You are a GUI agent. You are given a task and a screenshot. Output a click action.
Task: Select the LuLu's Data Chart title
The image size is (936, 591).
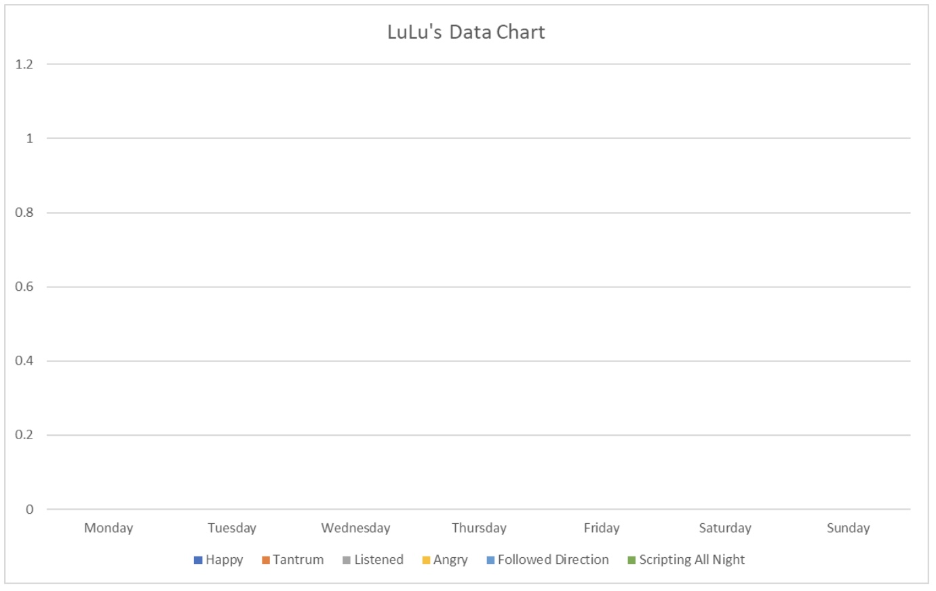[x=466, y=32]
